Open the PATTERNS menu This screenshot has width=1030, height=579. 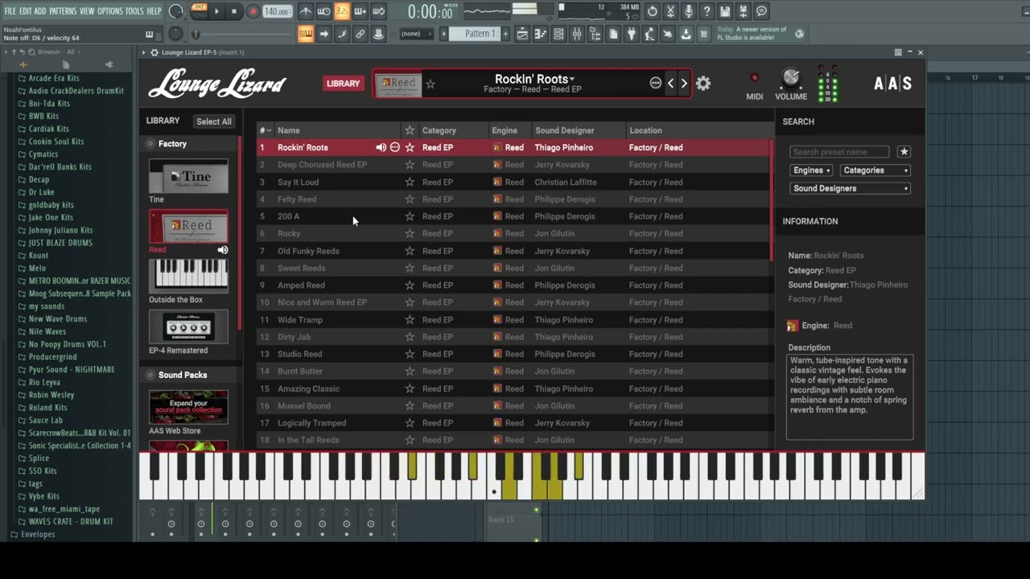[62, 11]
